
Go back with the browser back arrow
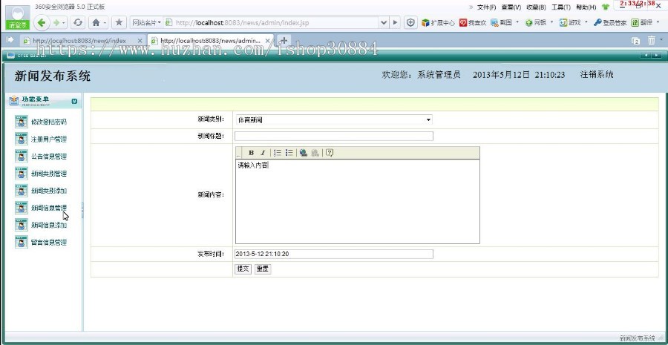(x=42, y=22)
